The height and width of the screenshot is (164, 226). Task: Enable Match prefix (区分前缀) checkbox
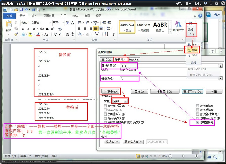[x=197, y=106]
